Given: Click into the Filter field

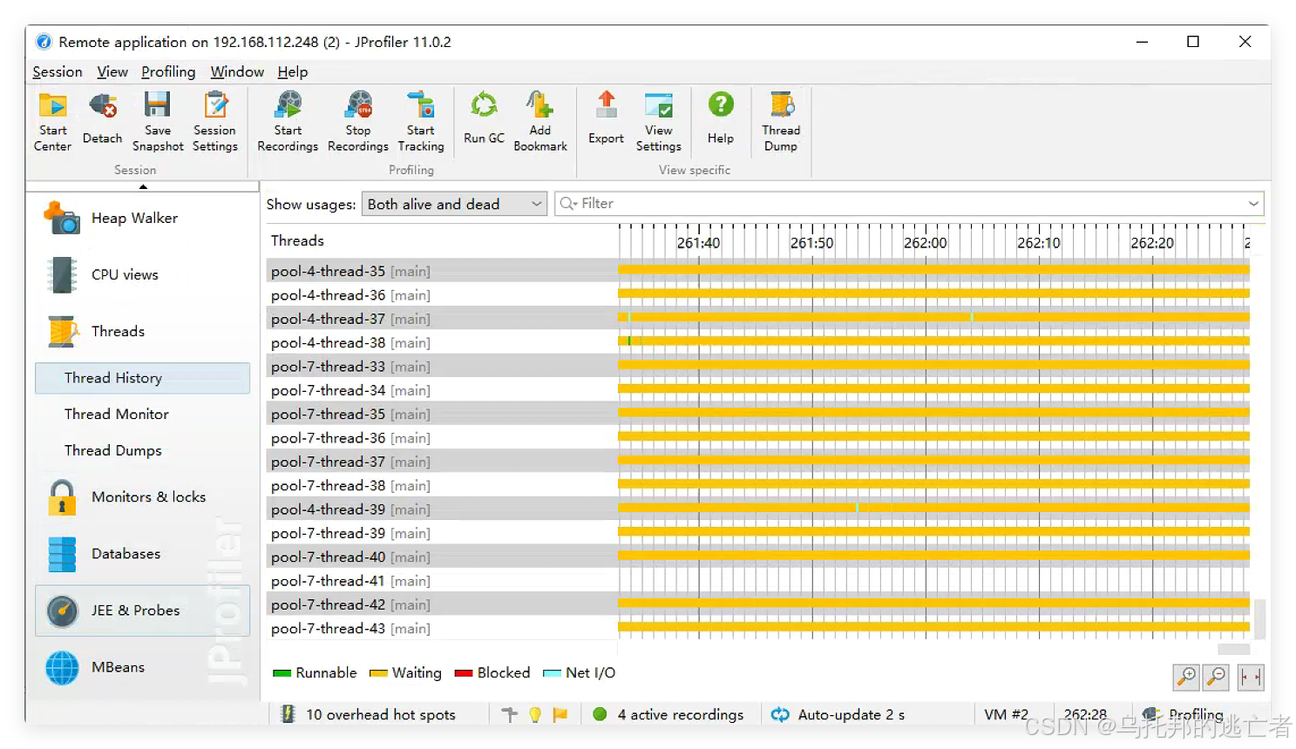Looking at the screenshot, I should [909, 204].
